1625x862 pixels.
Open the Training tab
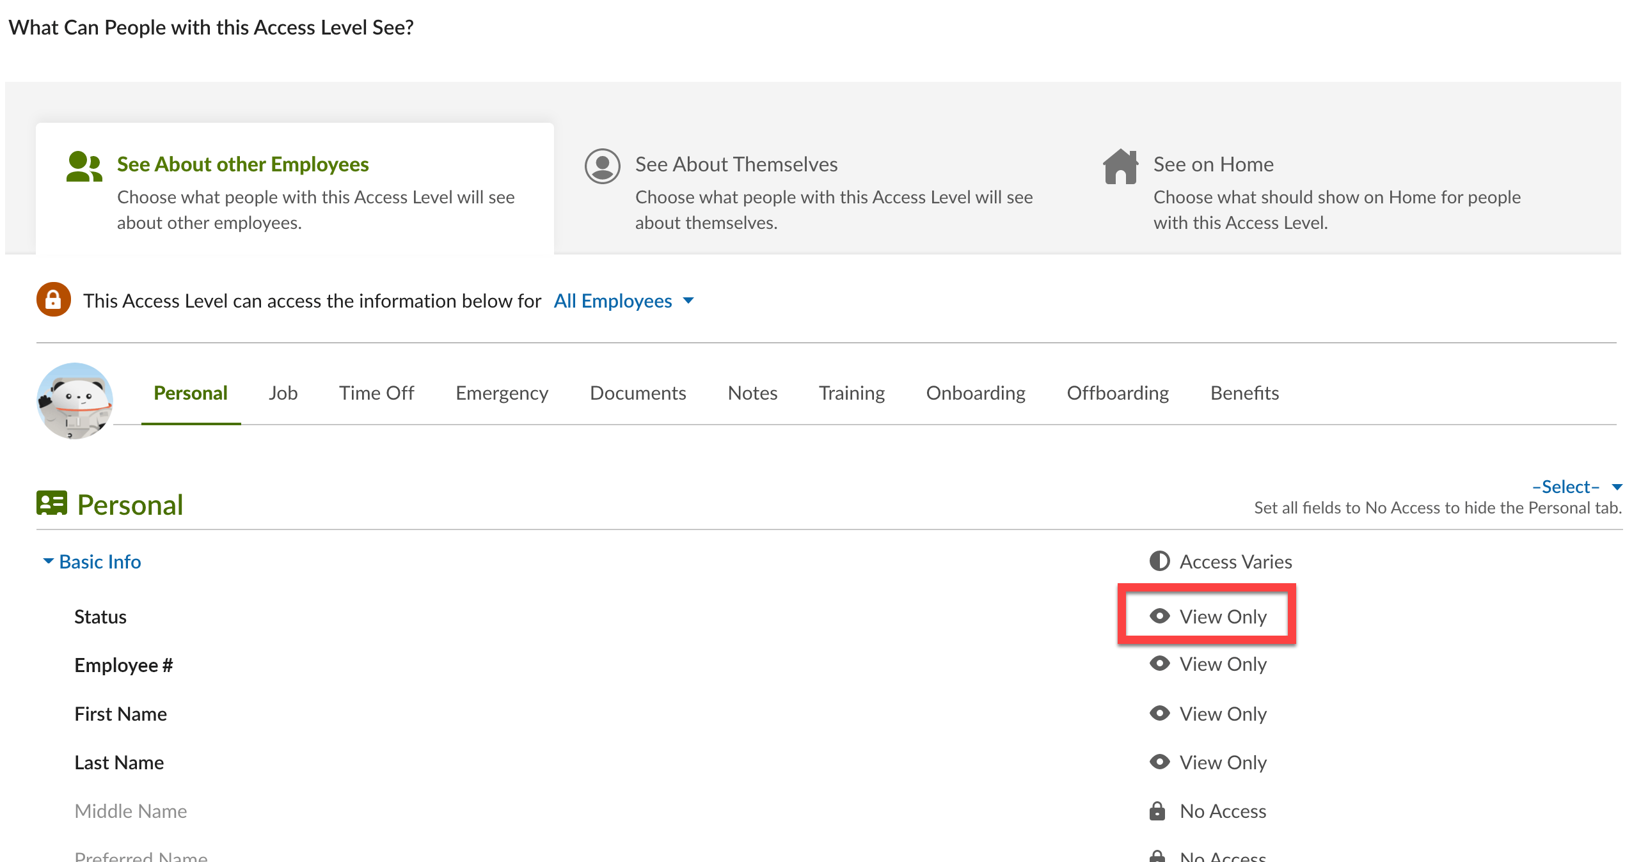coord(852,393)
